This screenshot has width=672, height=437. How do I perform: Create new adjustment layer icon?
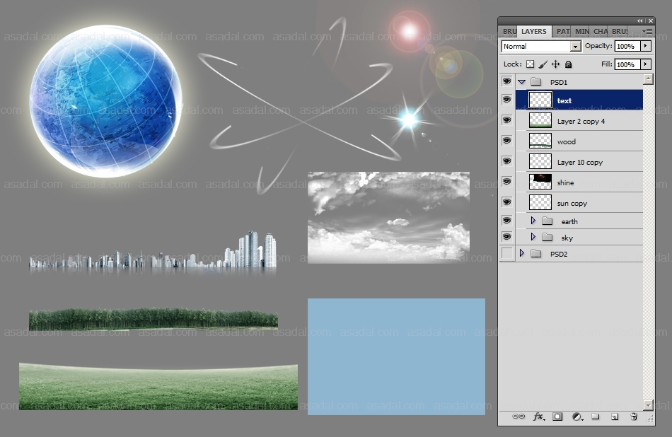tap(577, 417)
